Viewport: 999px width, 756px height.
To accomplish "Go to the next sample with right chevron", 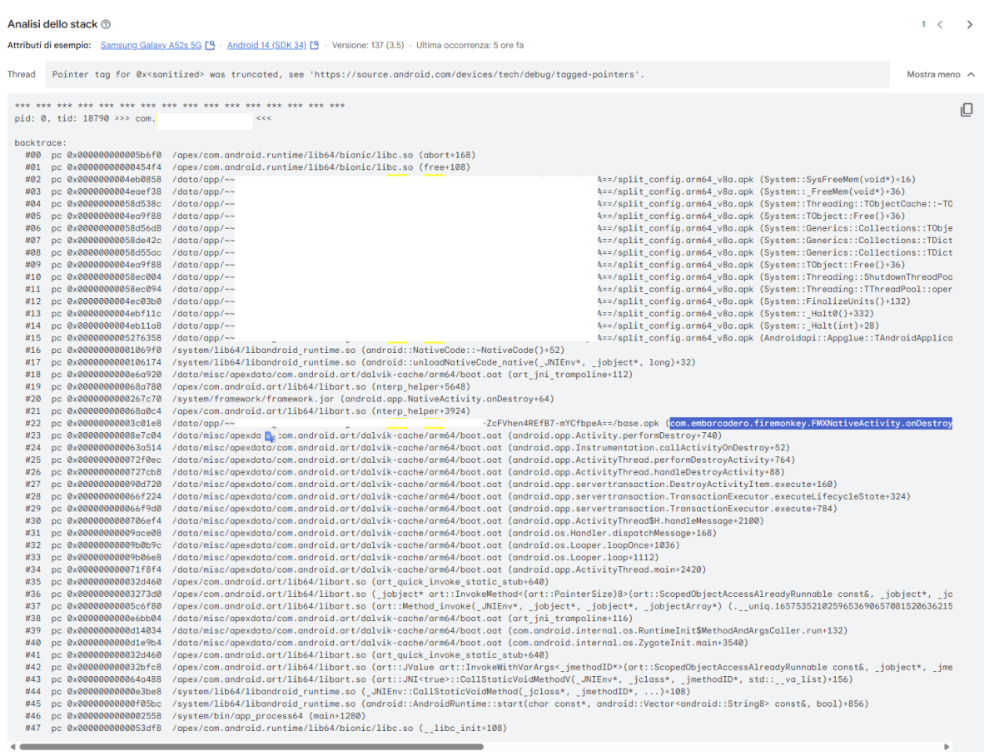I will 970,25.
